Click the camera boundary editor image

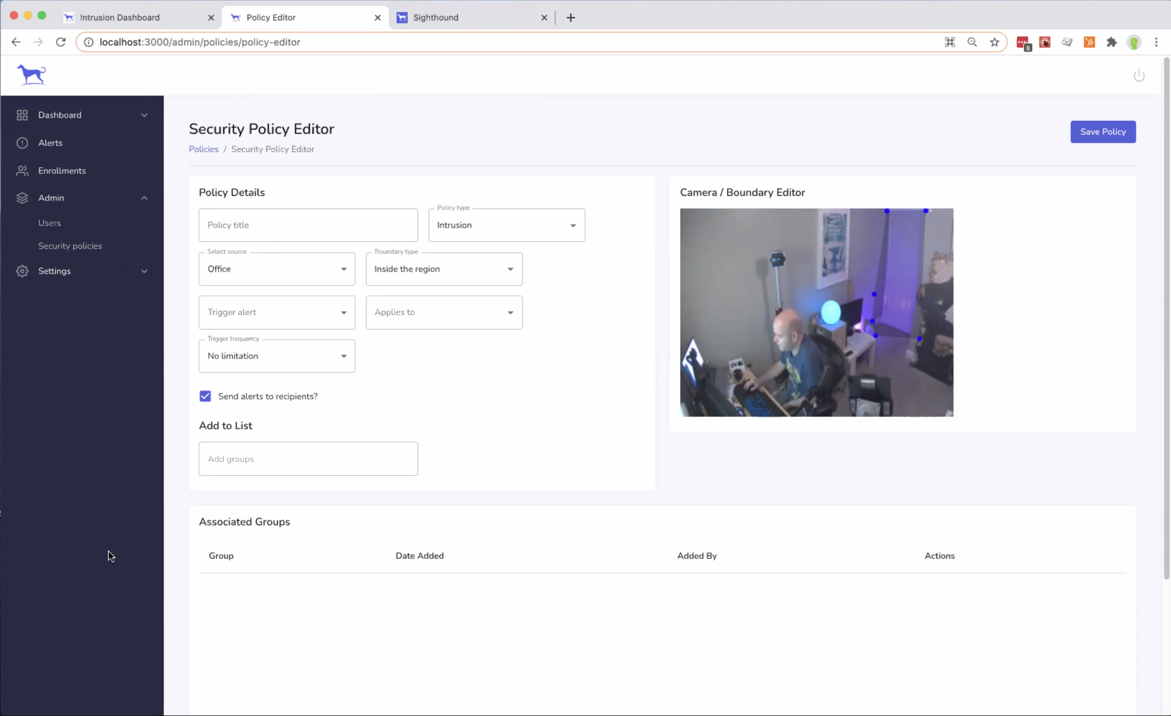(816, 312)
